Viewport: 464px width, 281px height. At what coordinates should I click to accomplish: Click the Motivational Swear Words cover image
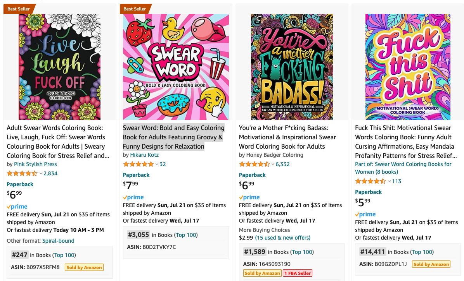click(x=408, y=67)
